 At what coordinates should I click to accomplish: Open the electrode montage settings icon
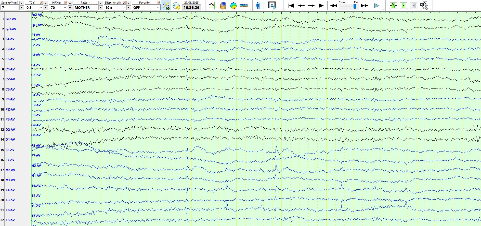coord(176,6)
